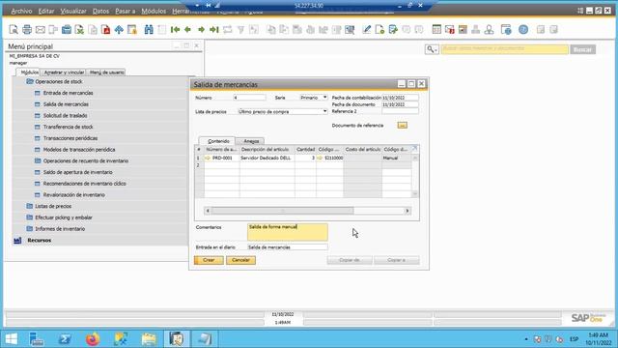Click the window with globe icon
Viewport: 618px width, 348px height.
click(x=506, y=30)
